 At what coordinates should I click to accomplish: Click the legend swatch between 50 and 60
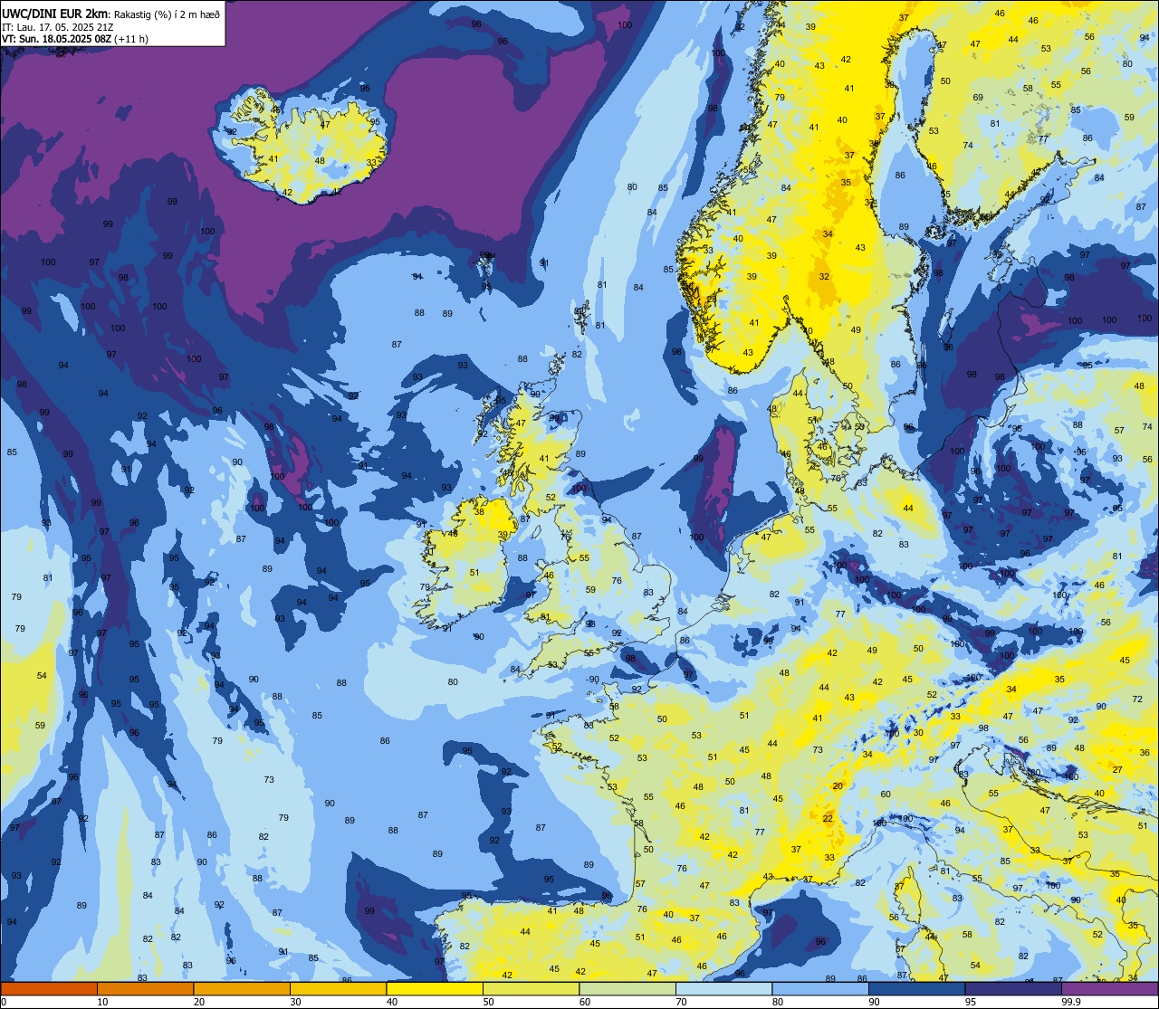pyautogui.click(x=531, y=989)
